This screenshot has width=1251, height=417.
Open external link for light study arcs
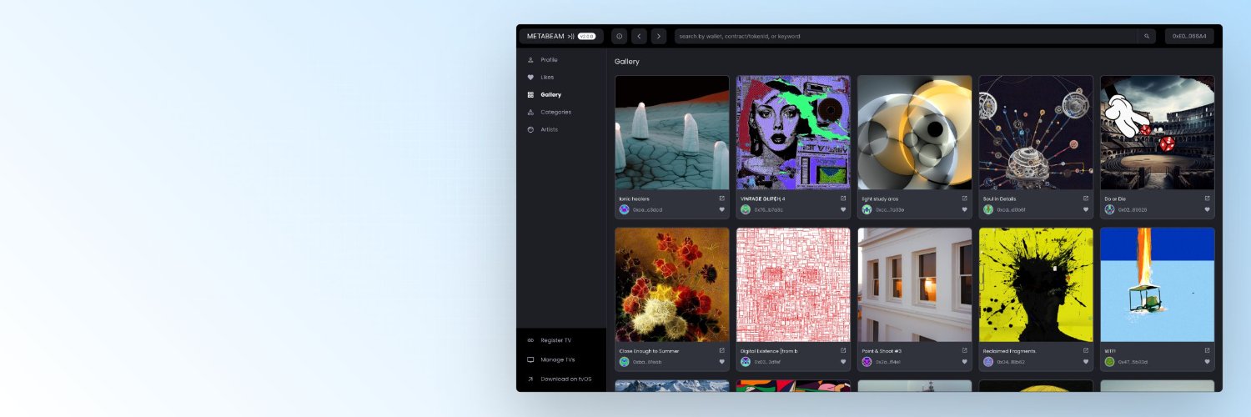tap(965, 198)
